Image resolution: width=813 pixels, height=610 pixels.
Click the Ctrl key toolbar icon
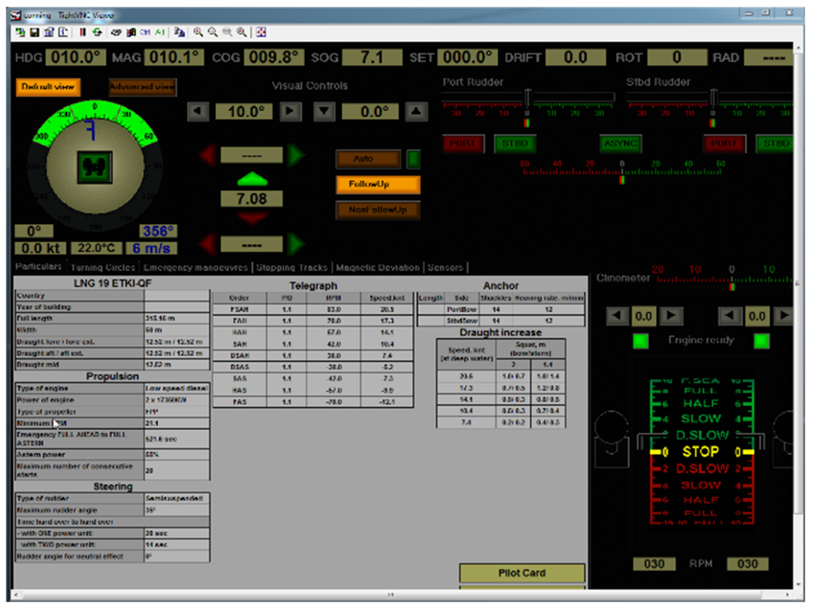[145, 32]
